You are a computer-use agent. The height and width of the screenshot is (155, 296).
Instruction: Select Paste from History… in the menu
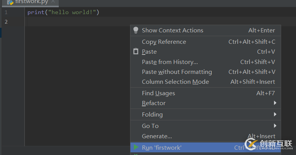(170, 62)
